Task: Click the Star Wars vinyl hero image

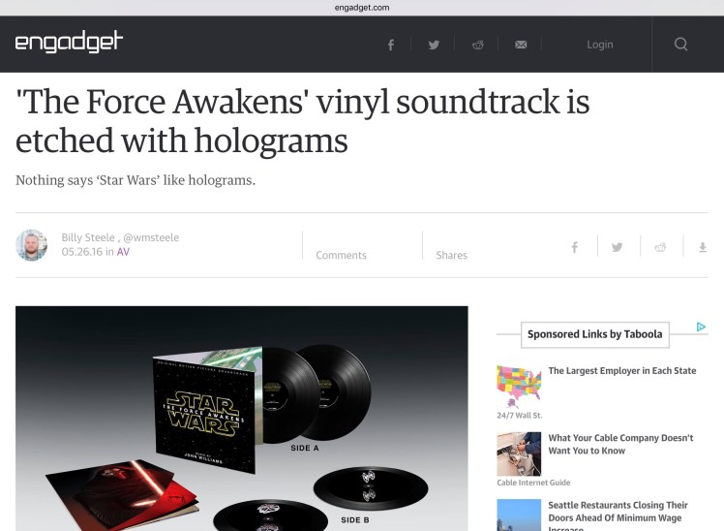Action: click(x=241, y=419)
